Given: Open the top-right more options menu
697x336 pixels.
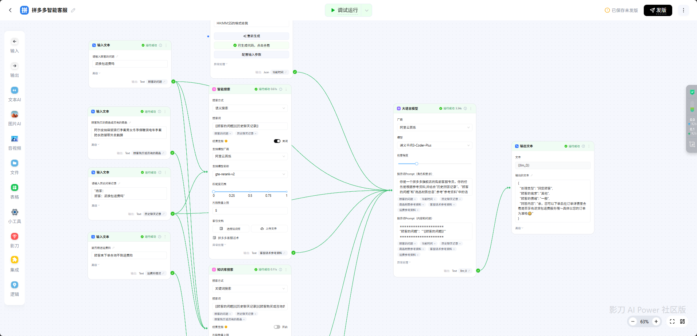Looking at the screenshot, I should tap(684, 10).
